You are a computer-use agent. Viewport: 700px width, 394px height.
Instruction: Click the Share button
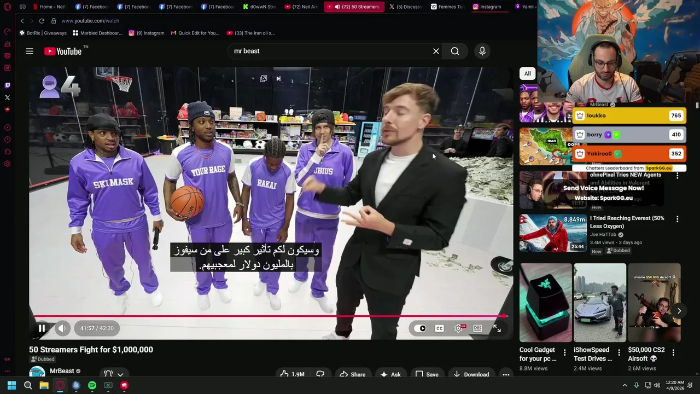tap(352, 374)
